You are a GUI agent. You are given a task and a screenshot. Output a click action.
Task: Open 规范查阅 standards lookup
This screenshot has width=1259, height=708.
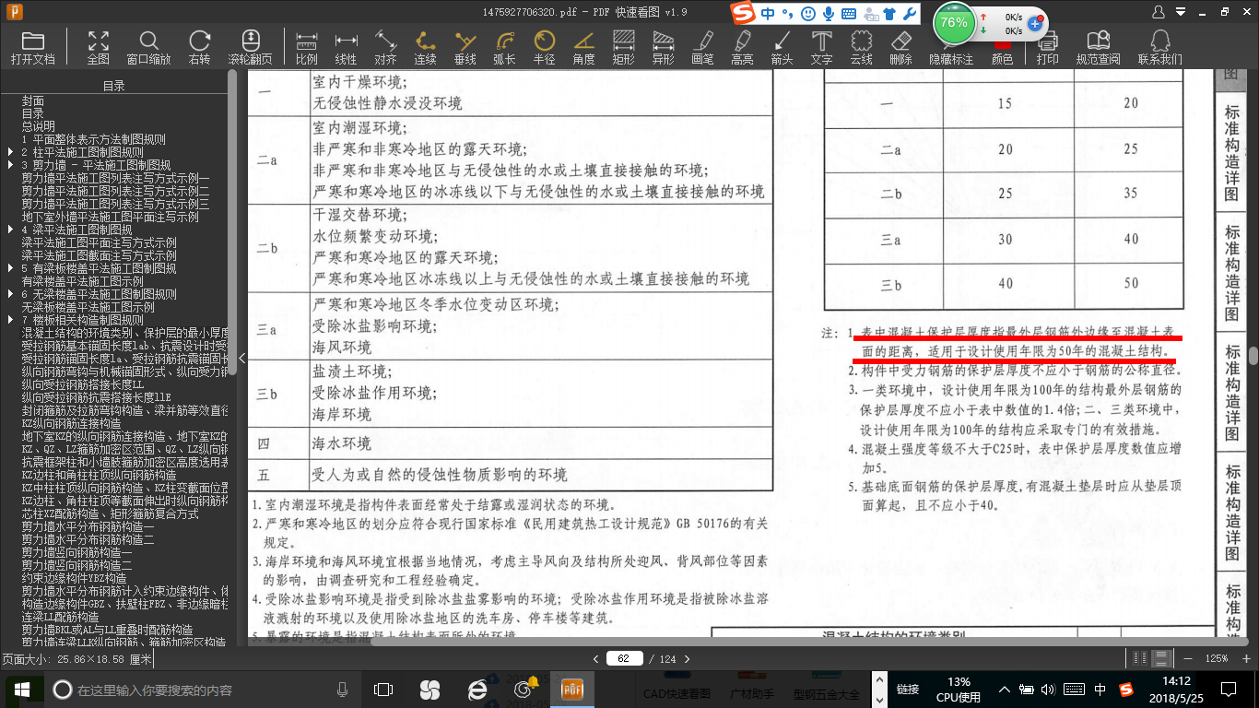[1098, 47]
